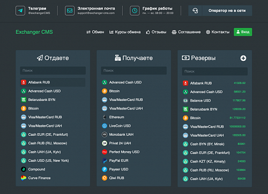
Task: Click the operator headset icon
Action: [195, 11]
